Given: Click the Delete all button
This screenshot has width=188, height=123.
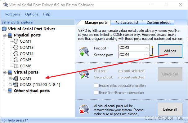Looking at the screenshot, I should pyautogui.click(x=170, y=109).
